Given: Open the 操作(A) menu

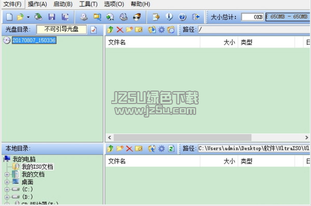Looking at the screenshot, I should coord(37,4).
